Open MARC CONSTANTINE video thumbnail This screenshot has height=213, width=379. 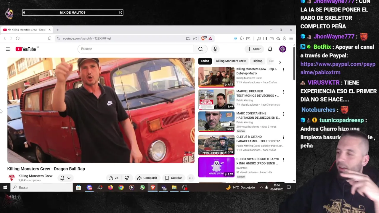point(216,122)
